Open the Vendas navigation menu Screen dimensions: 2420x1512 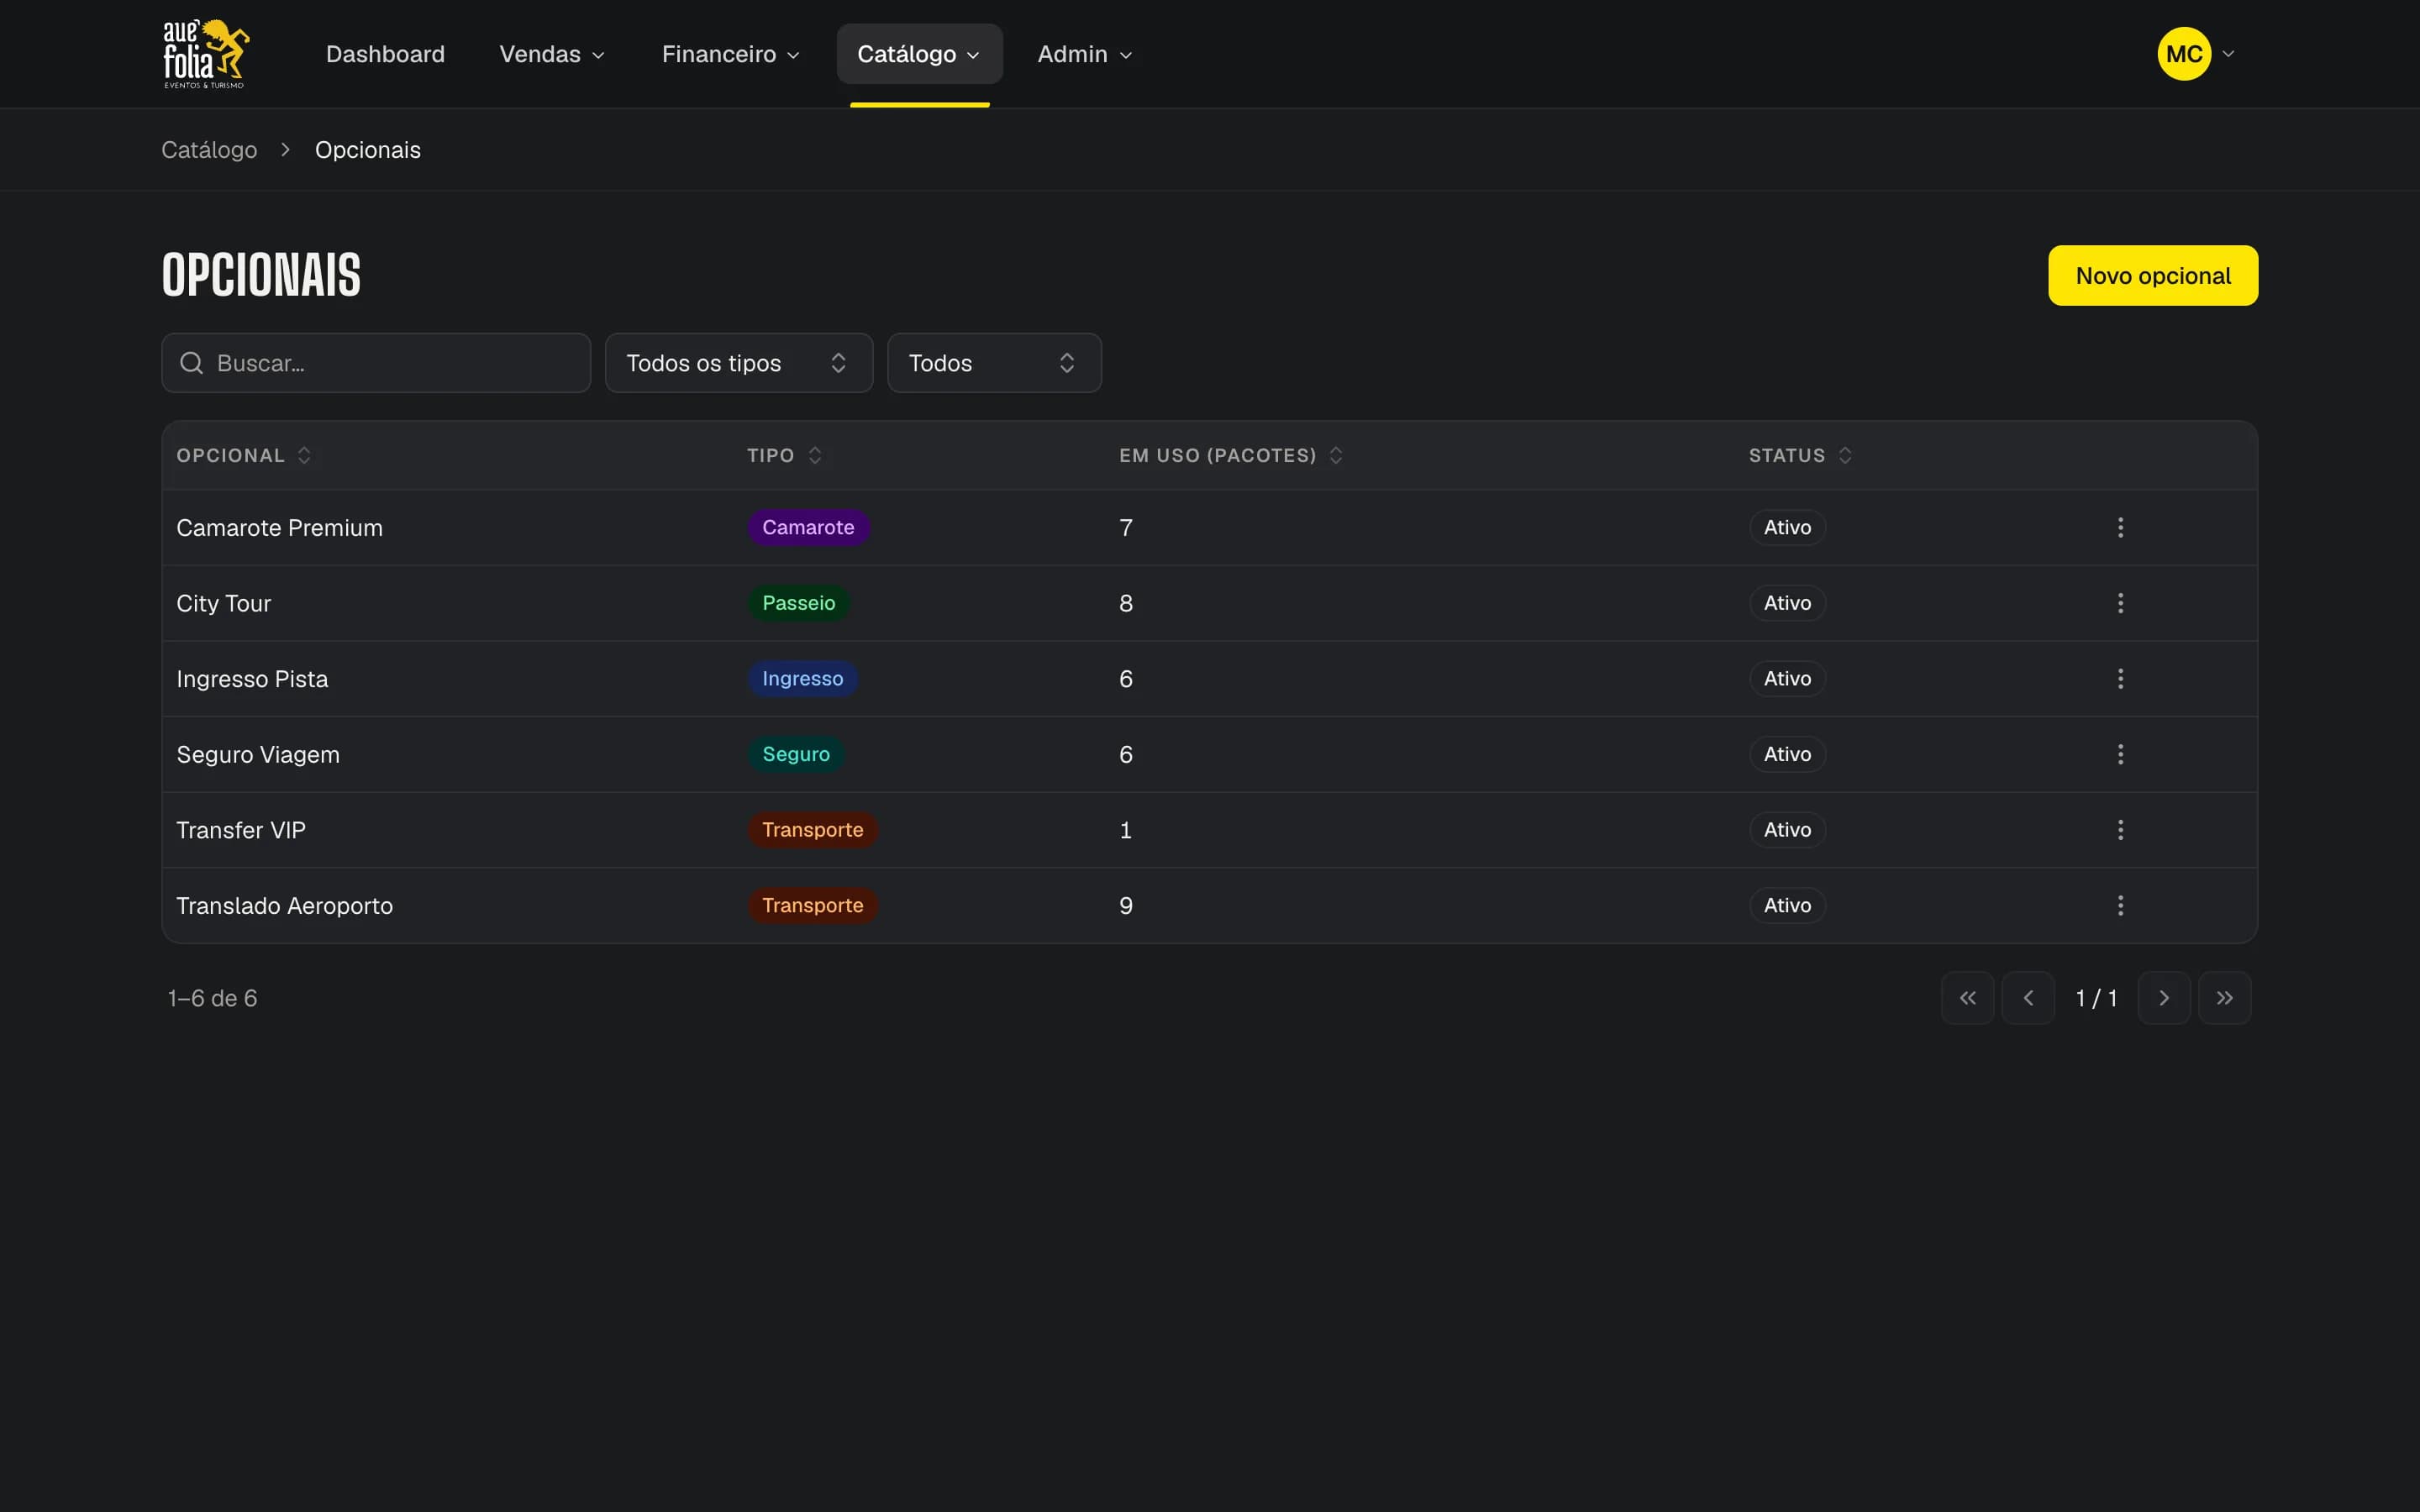coord(552,54)
